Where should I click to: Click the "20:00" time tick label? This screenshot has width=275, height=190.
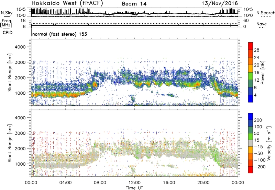(203, 183)
